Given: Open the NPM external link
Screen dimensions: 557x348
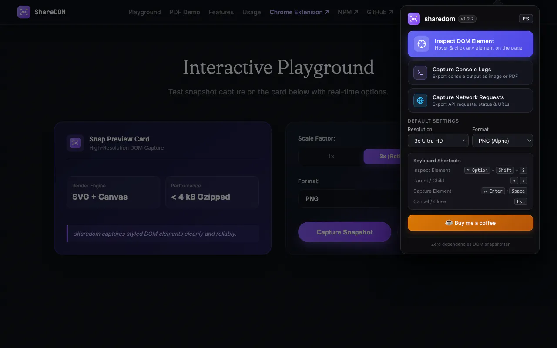Looking at the screenshot, I should pyautogui.click(x=348, y=12).
